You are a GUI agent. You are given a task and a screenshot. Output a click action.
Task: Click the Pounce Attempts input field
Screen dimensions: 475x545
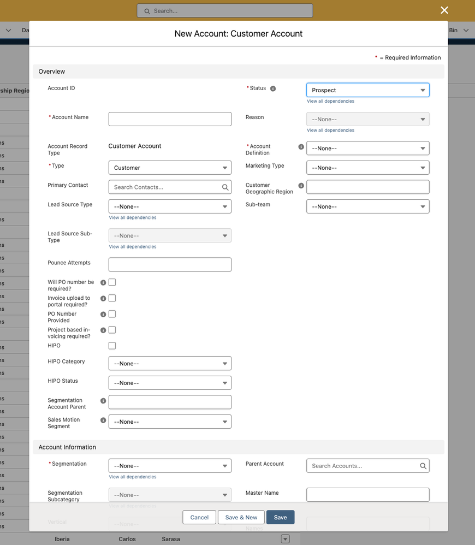pos(170,264)
